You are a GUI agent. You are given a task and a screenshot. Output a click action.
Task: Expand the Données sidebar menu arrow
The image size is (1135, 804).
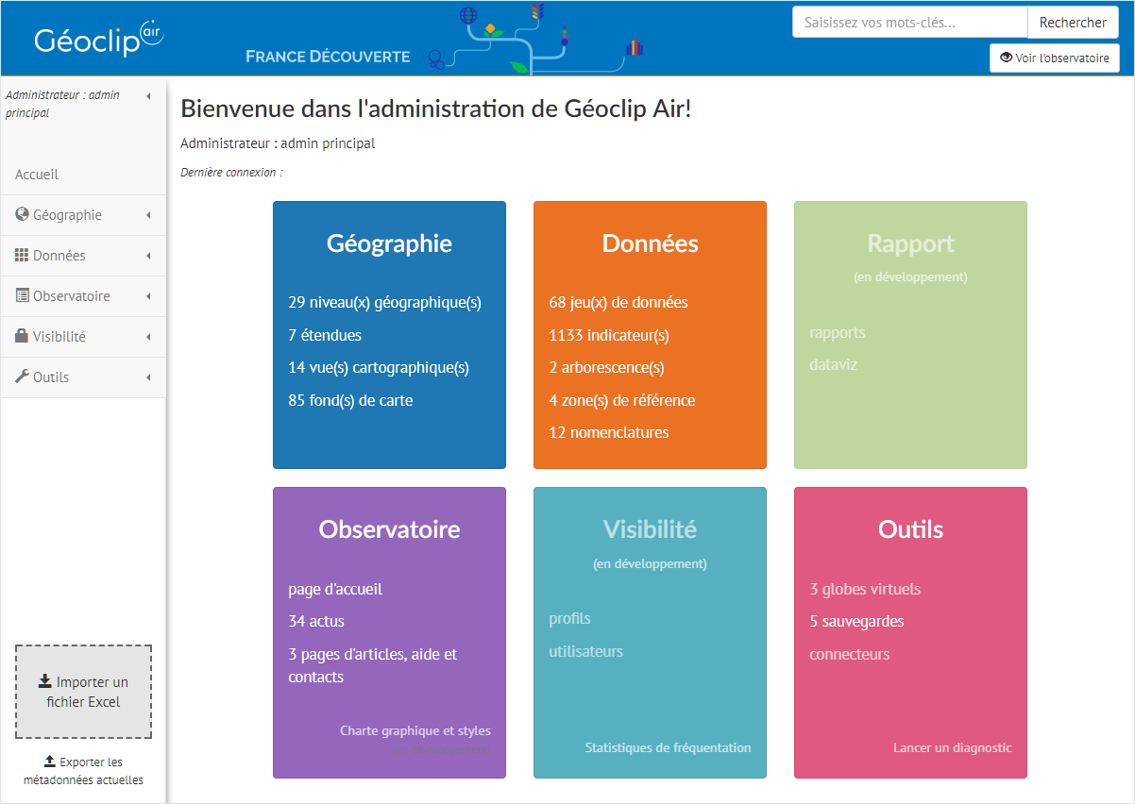[x=149, y=256]
